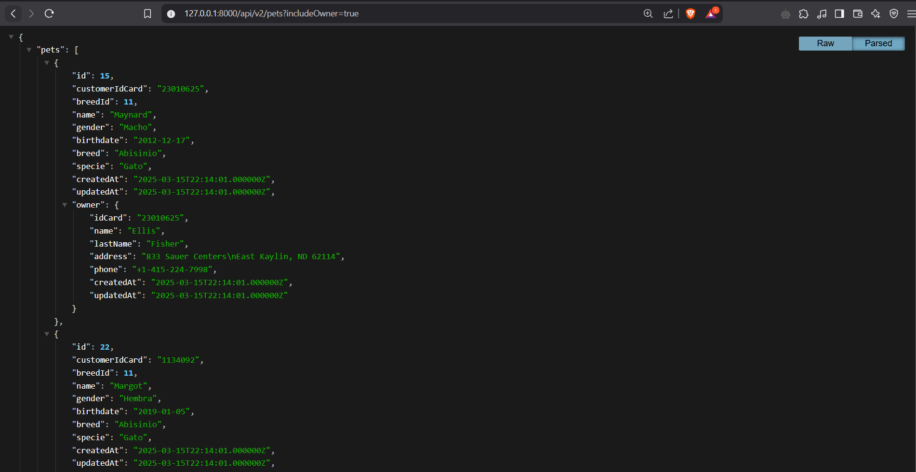Collapse the "owner" object of Maynard
The width and height of the screenshot is (916, 472).
(x=65, y=205)
